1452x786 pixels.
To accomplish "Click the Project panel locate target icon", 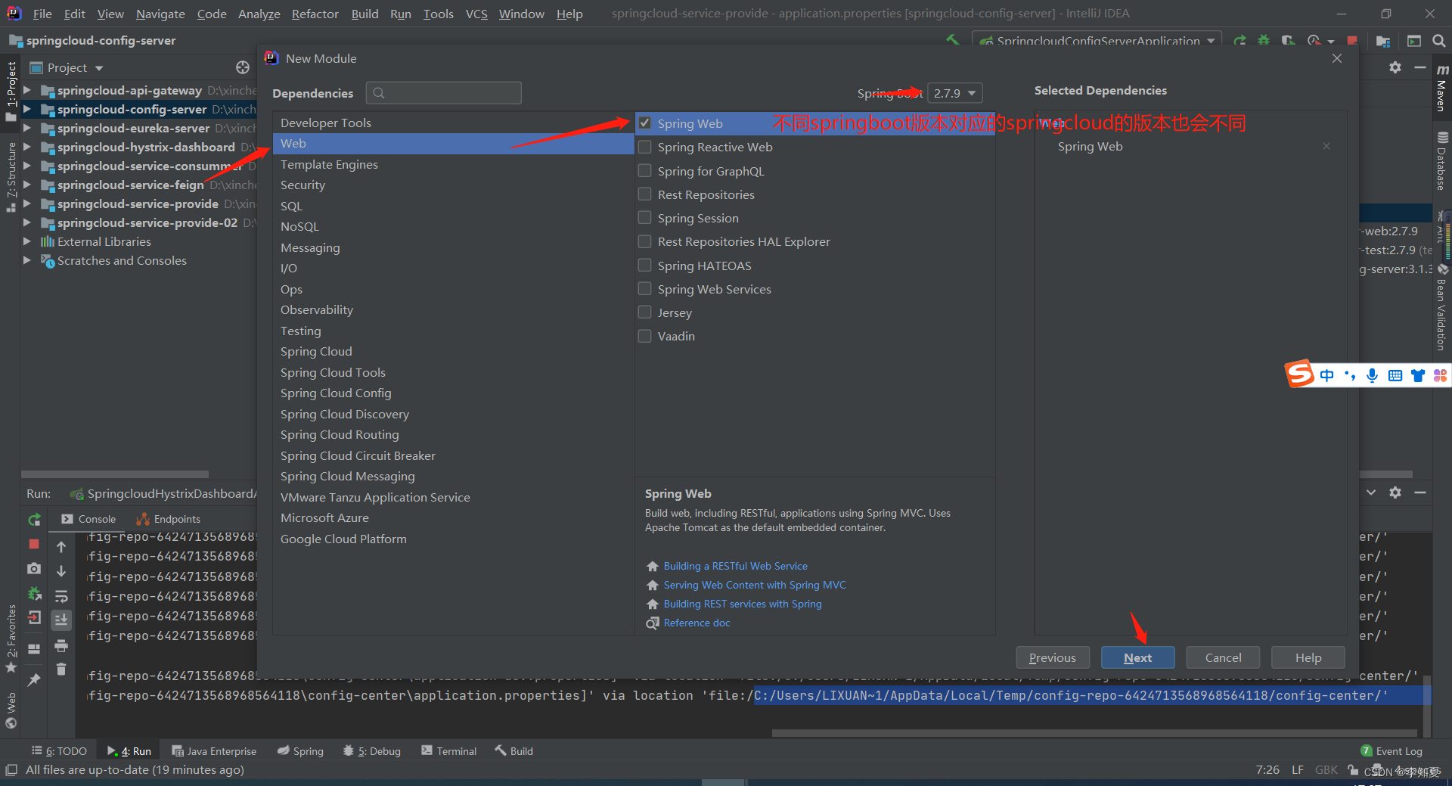I will pos(242,67).
